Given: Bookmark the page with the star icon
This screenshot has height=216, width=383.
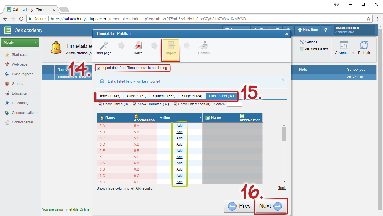Looking at the screenshot, I should click(368, 19).
